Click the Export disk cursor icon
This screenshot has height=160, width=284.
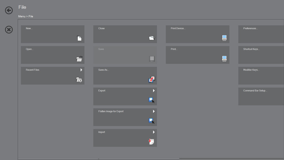tap(152, 100)
